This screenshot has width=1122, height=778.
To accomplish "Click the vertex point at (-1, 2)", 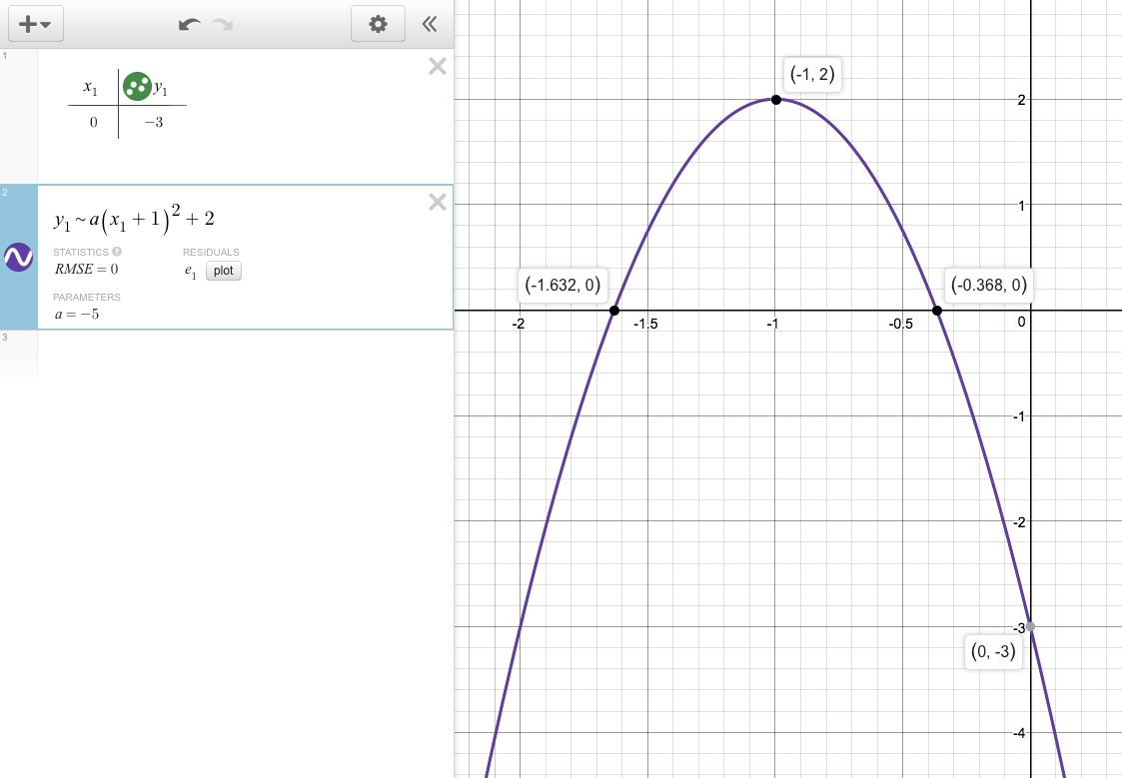I will tap(775, 100).
